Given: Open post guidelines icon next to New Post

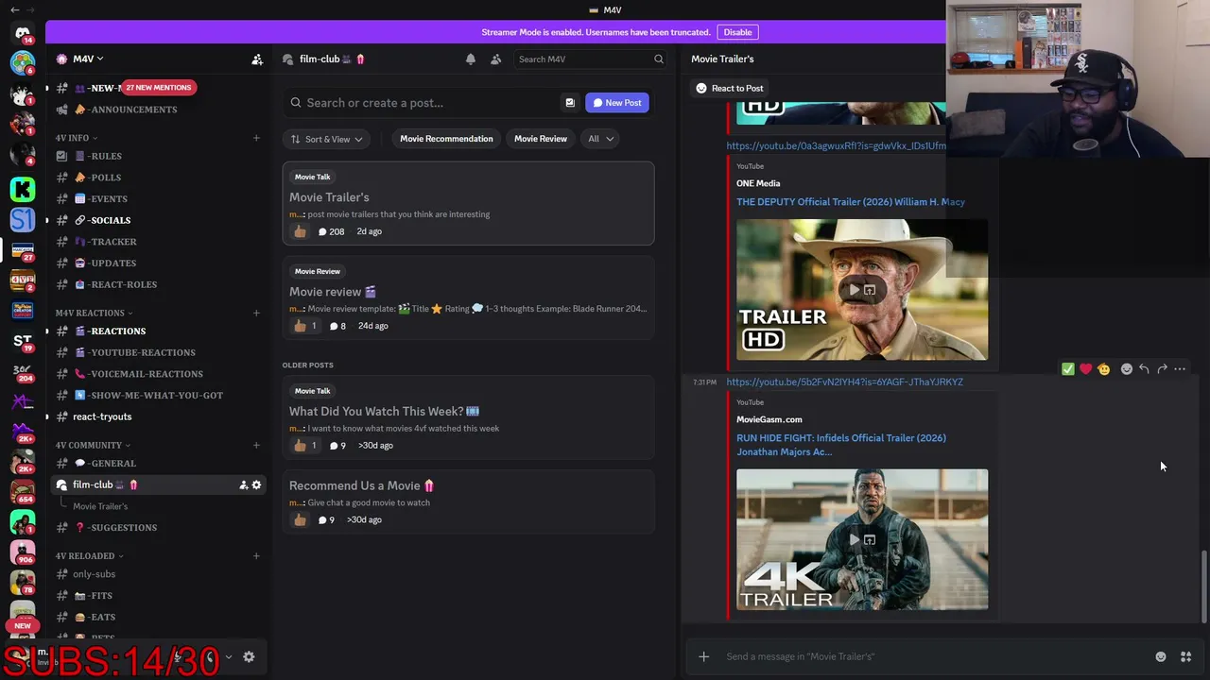Looking at the screenshot, I should [x=570, y=103].
